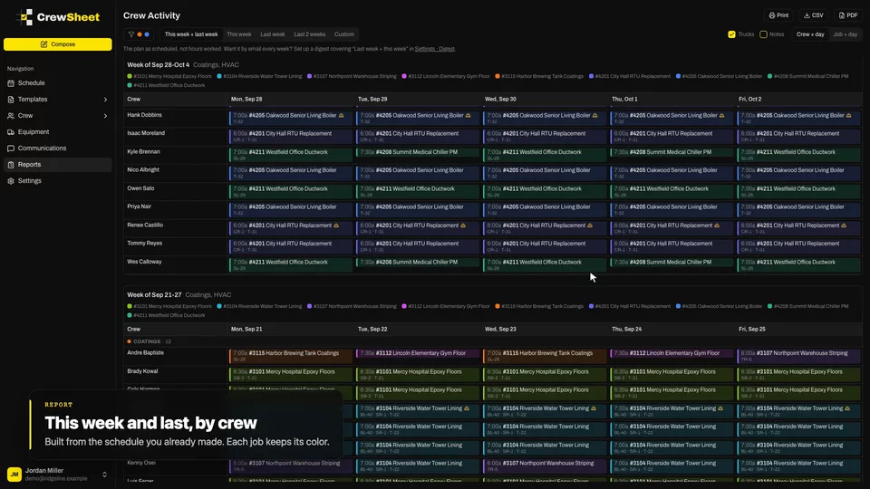Click #3101 Mercy Hospital legend in Sep 28 week
The width and height of the screenshot is (870, 489).
[x=169, y=76]
